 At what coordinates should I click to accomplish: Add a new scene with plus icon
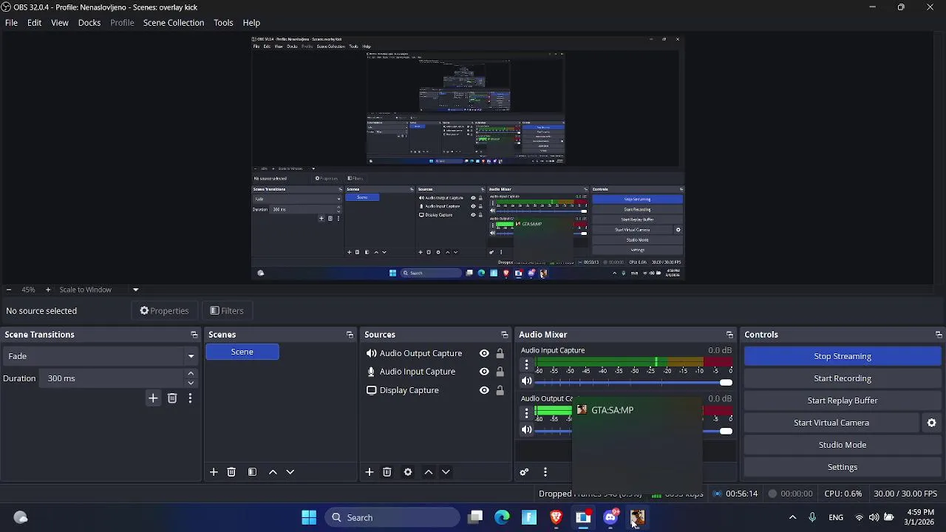[214, 472]
